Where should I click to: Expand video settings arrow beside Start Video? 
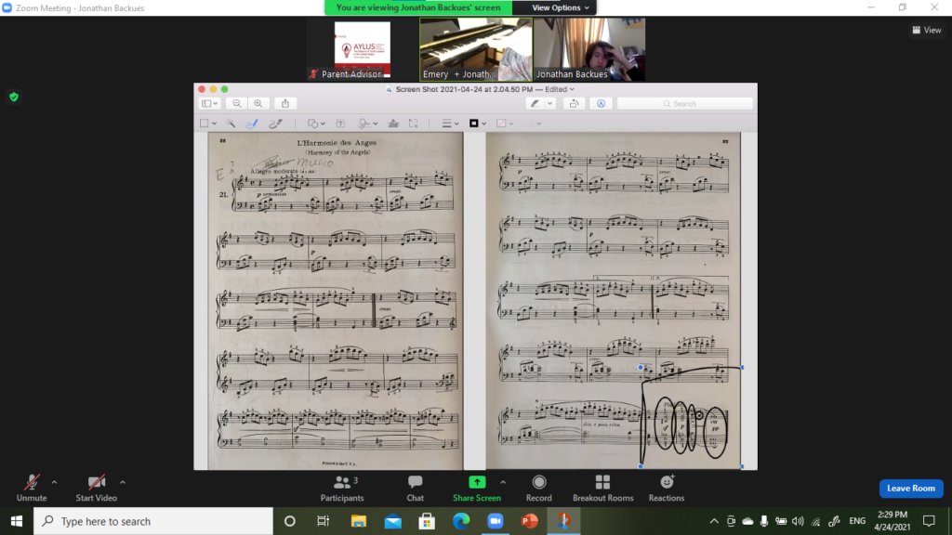click(x=123, y=482)
